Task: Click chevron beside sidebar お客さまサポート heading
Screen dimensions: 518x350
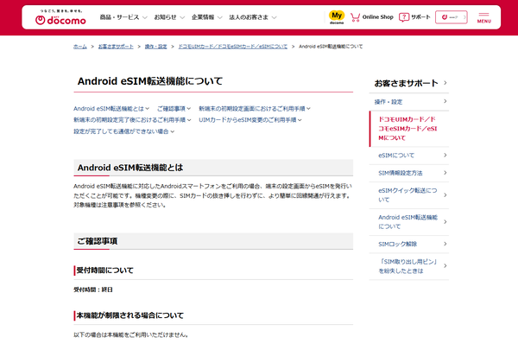Action: pyautogui.click(x=445, y=83)
